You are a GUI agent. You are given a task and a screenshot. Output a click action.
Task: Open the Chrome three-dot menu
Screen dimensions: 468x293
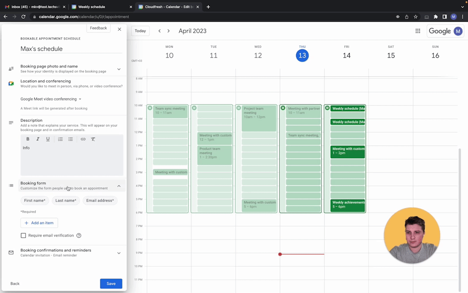[463, 17]
